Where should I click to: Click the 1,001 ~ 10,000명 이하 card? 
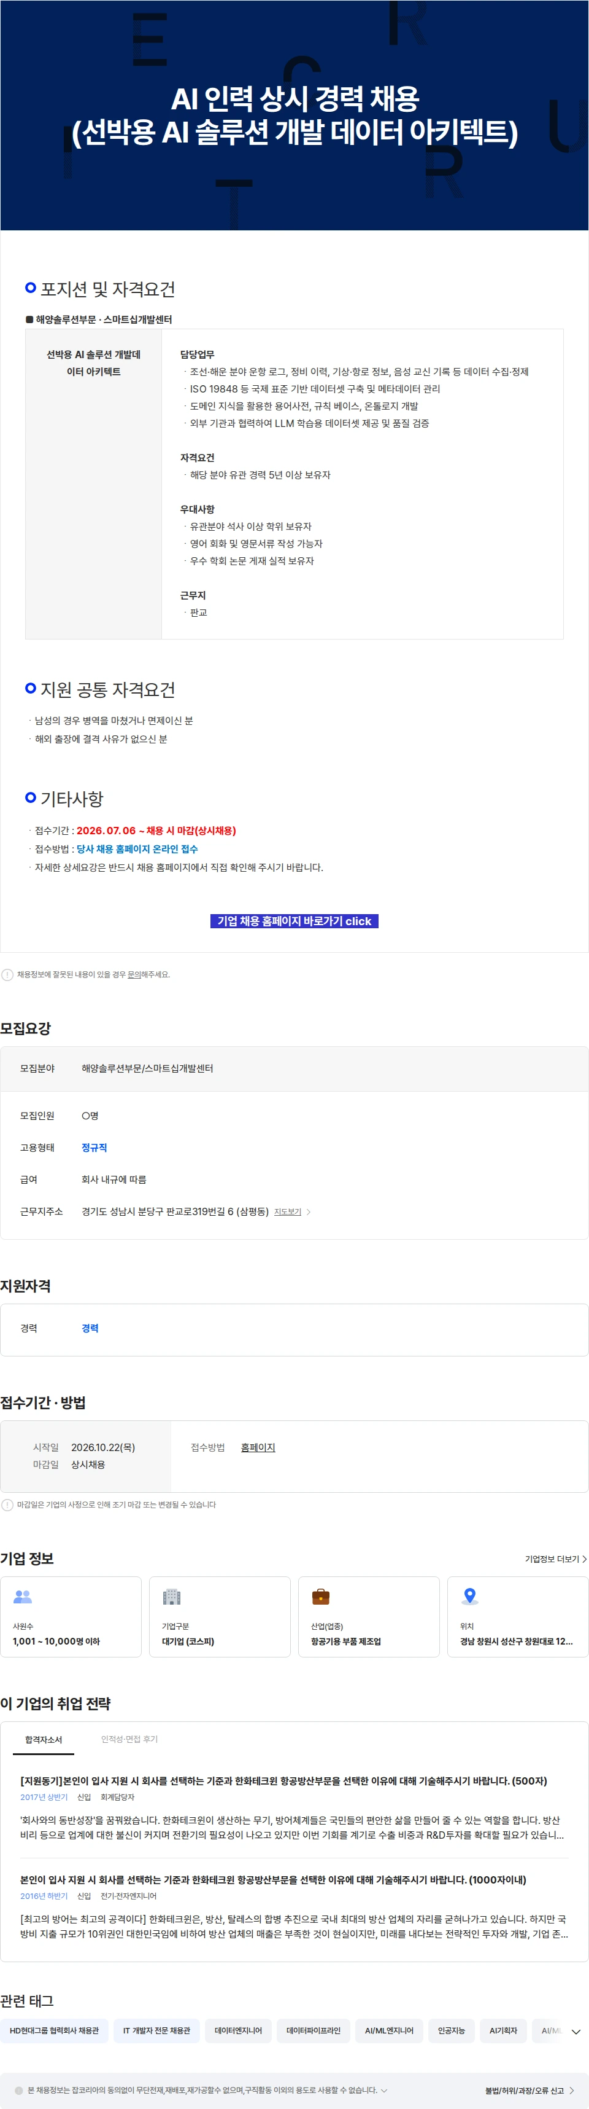[71, 1617]
